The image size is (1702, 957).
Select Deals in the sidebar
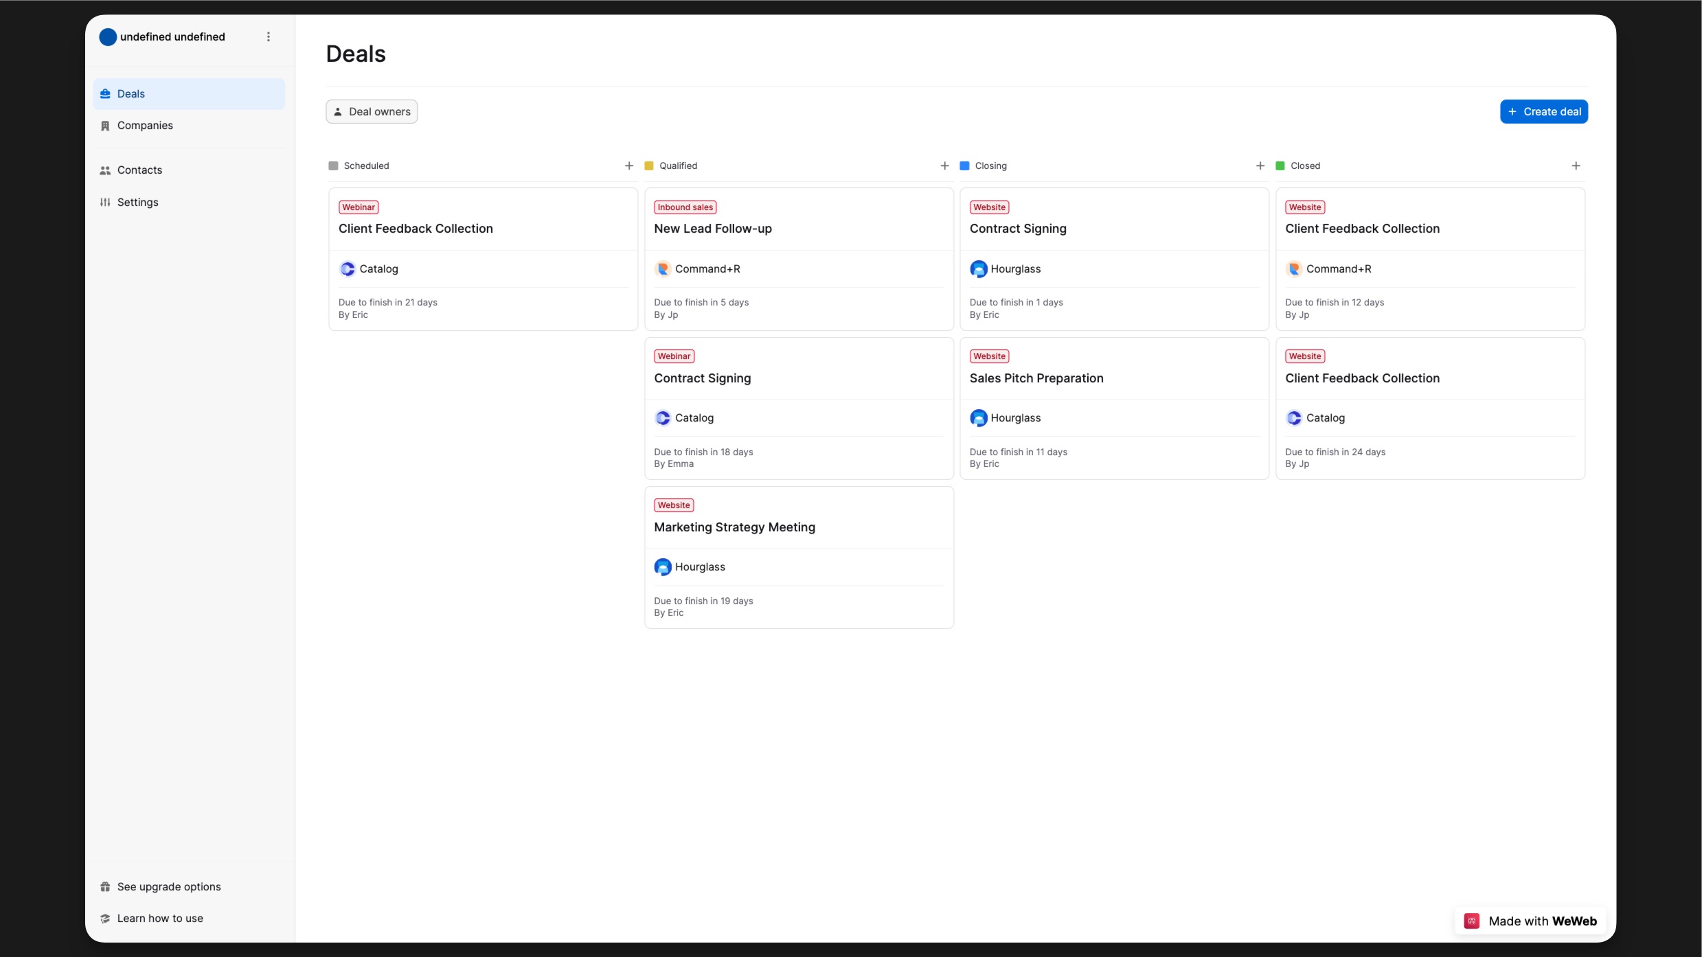pos(131,94)
